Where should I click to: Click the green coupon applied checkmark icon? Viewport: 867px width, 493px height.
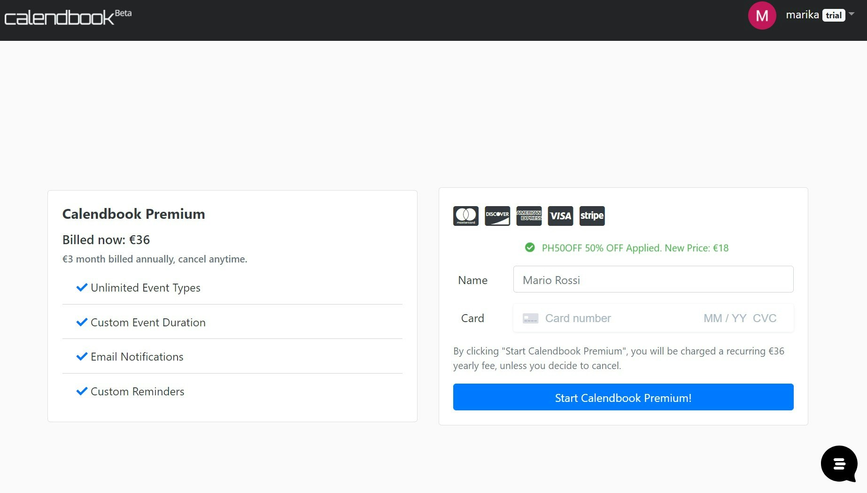[530, 247]
